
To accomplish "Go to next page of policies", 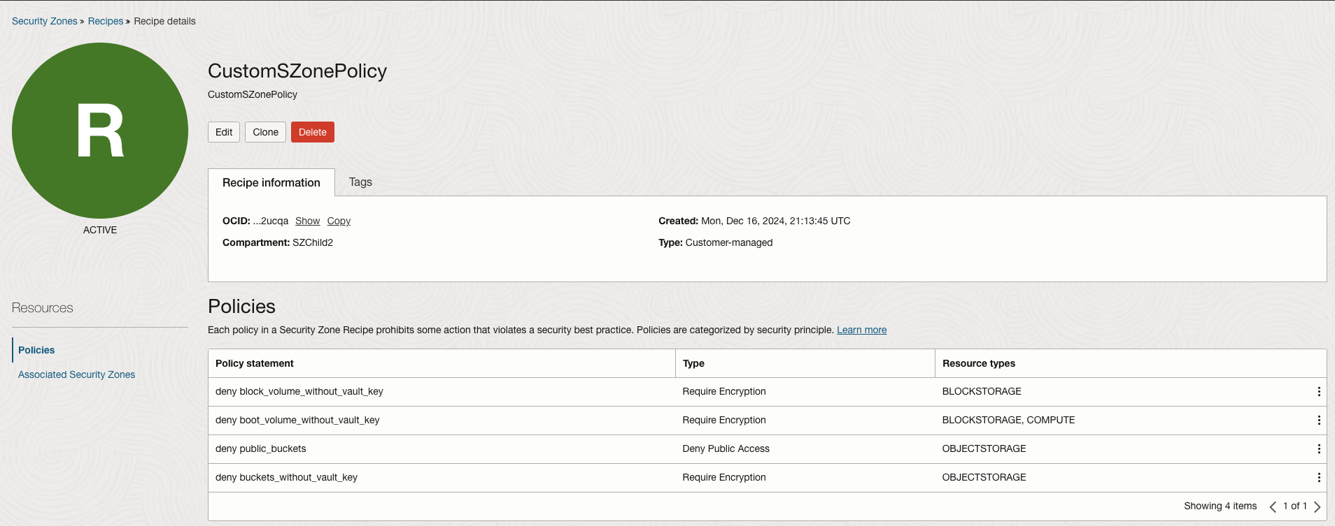I will coord(1317,506).
